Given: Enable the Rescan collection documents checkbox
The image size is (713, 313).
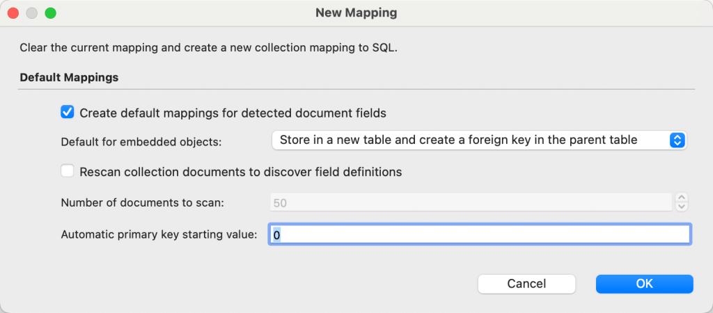Looking at the screenshot, I should 68,171.
